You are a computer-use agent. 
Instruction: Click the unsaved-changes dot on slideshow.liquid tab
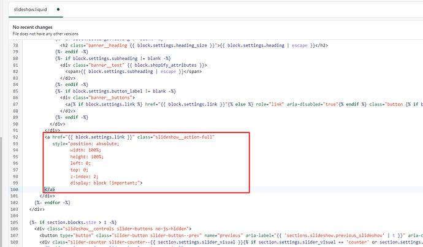(x=58, y=9)
